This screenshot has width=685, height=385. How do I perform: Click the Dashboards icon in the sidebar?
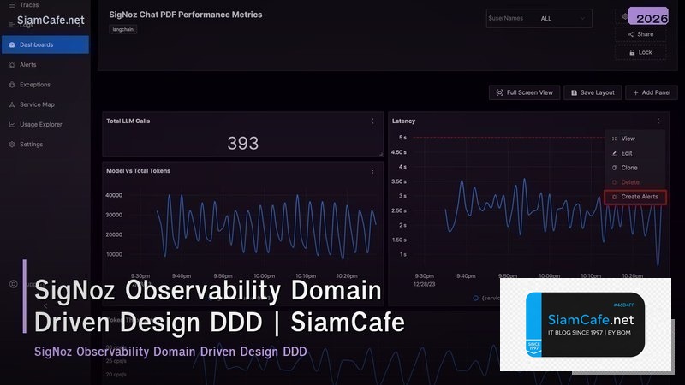point(12,45)
